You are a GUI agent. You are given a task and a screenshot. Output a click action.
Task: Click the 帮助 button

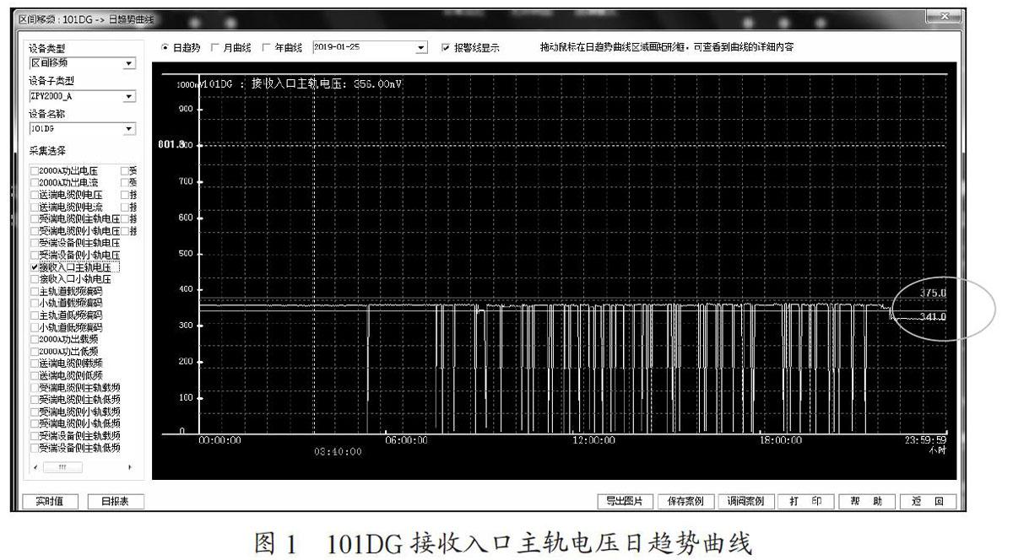[866, 501]
